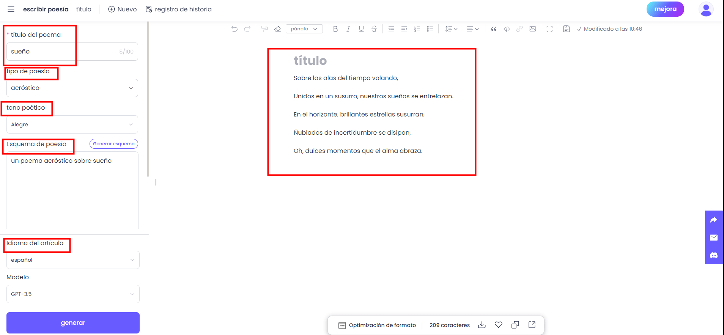
Task: Undo the last edit
Action: pyautogui.click(x=235, y=29)
